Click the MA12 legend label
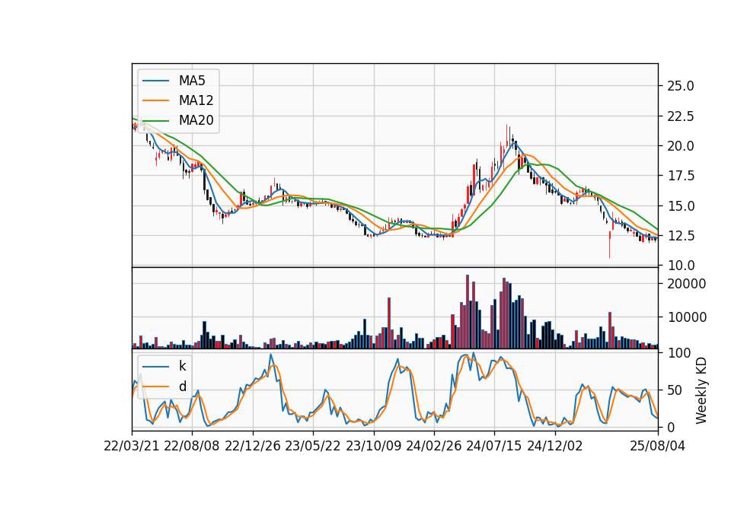This screenshot has height=525, width=731. (196, 100)
